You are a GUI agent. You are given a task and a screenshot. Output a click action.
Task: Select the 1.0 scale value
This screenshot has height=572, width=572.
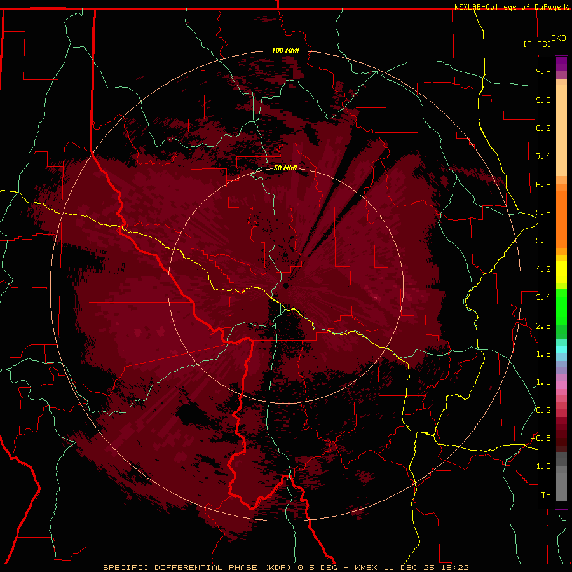point(543,382)
